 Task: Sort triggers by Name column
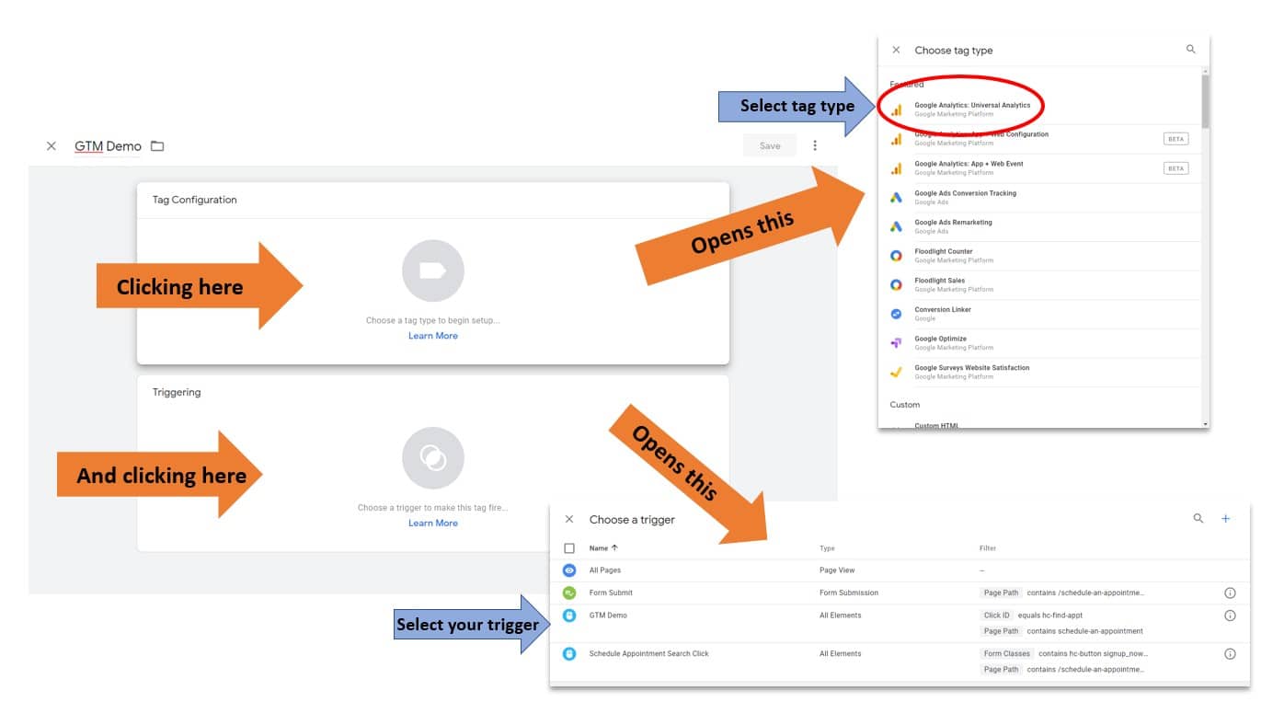(x=603, y=548)
